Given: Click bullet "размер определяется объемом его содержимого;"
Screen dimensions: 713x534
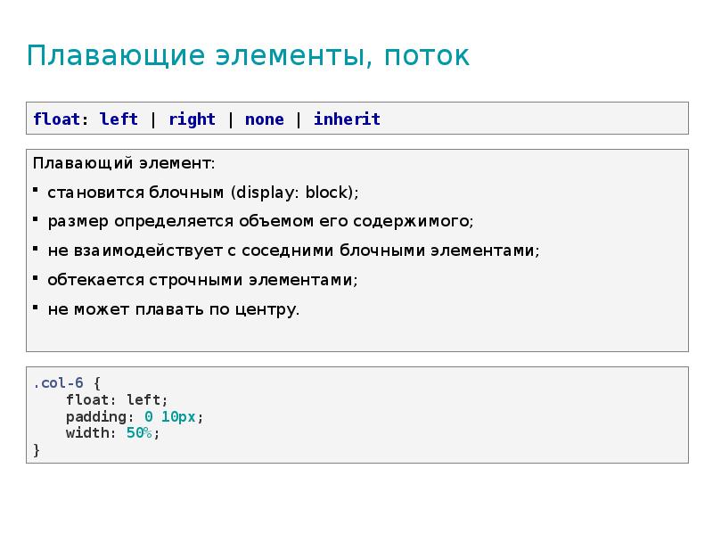Looking at the screenshot, I should click(x=260, y=221).
